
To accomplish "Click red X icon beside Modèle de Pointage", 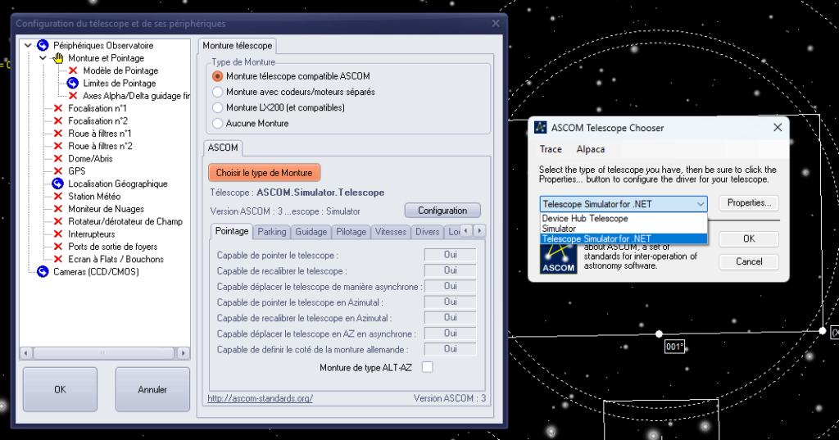I will point(73,70).
